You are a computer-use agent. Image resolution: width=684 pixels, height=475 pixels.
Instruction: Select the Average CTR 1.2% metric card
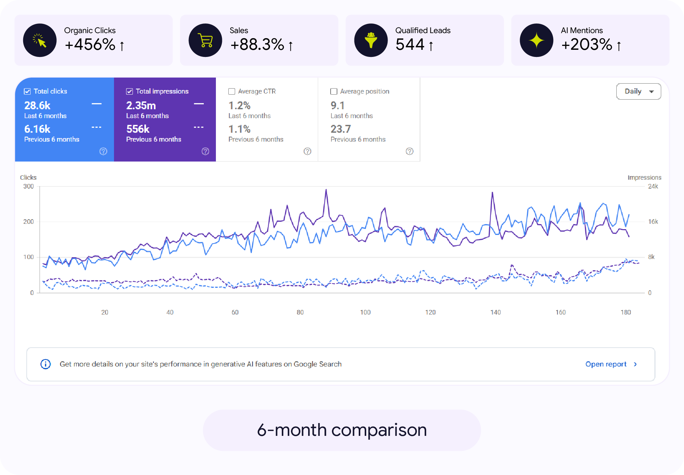pyautogui.click(x=267, y=120)
